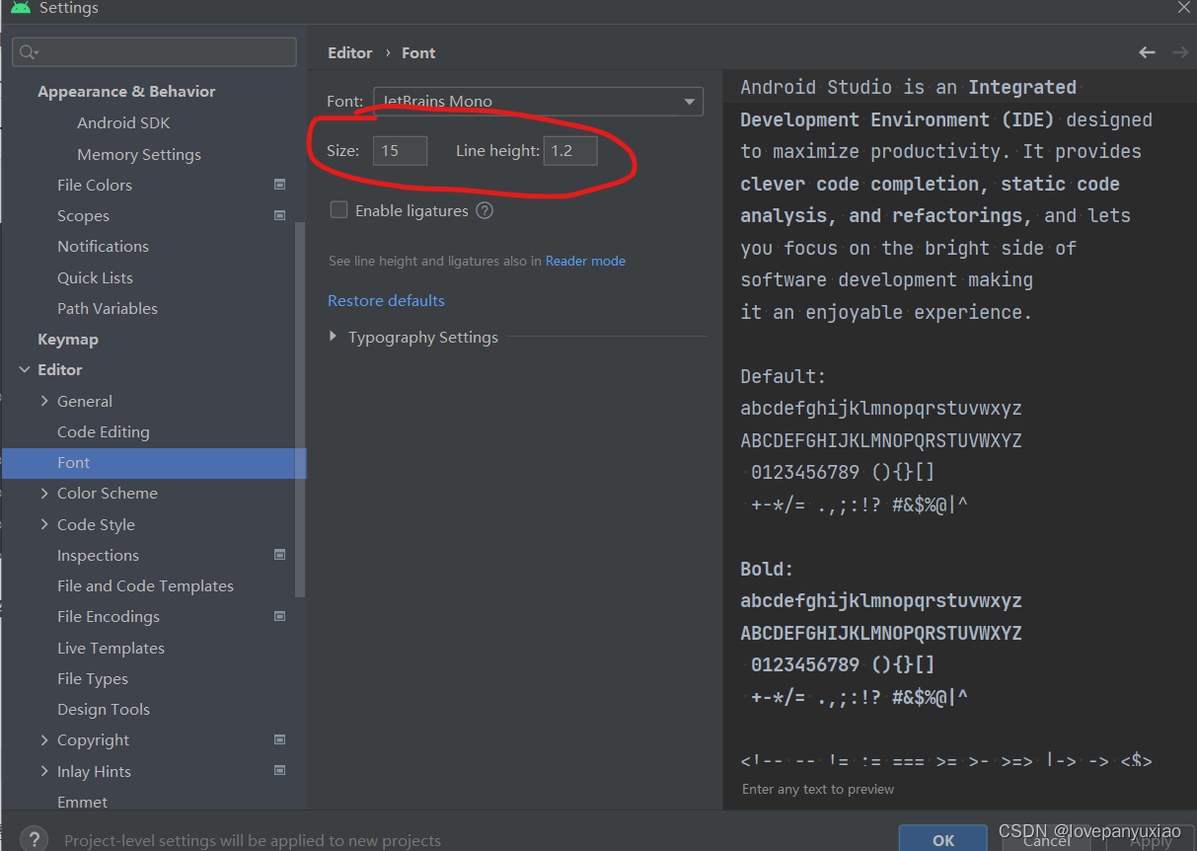
Task: Click the Line height field
Action: point(570,150)
